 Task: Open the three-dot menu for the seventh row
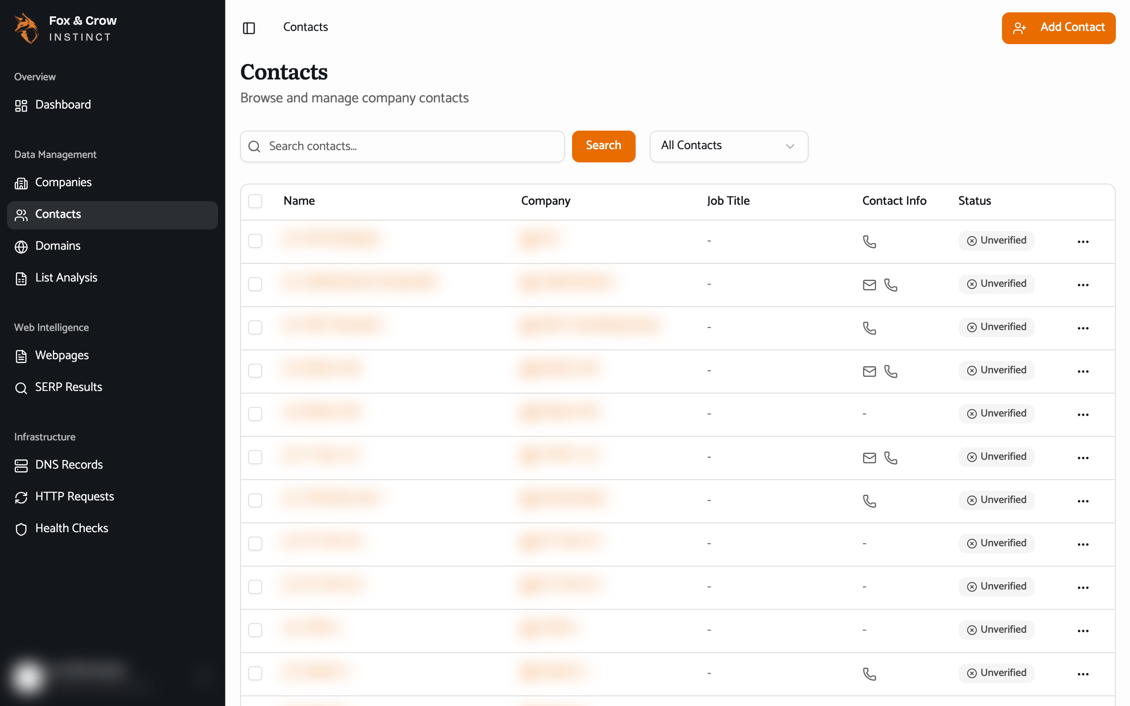pos(1083,501)
